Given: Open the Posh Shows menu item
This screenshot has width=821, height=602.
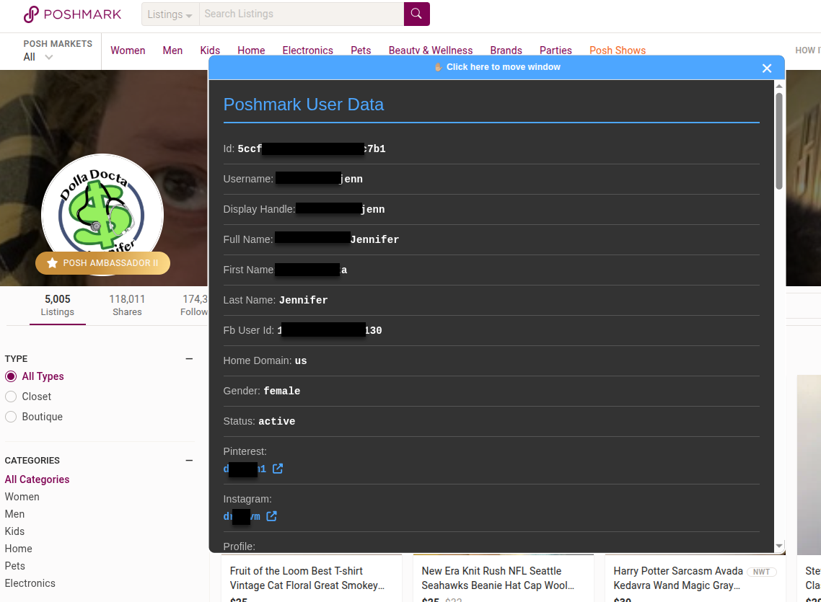Looking at the screenshot, I should [x=617, y=50].
